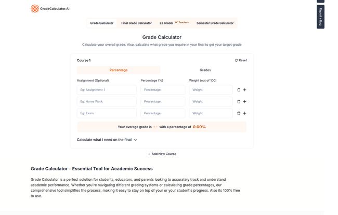
Task: Delete the Assignment 1 row with trash icon
Action: (x=239, y=90)
